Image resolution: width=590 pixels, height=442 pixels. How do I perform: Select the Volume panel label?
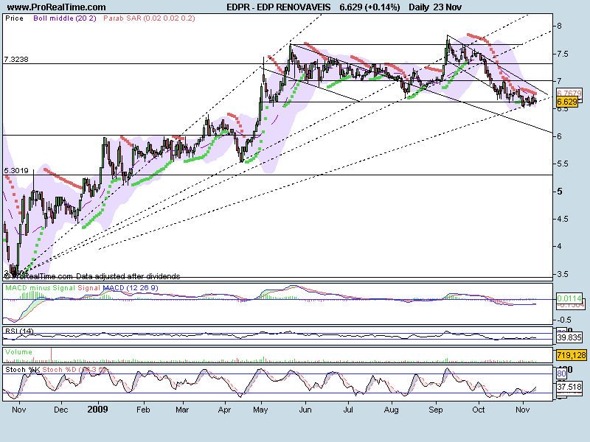(19, 352)
